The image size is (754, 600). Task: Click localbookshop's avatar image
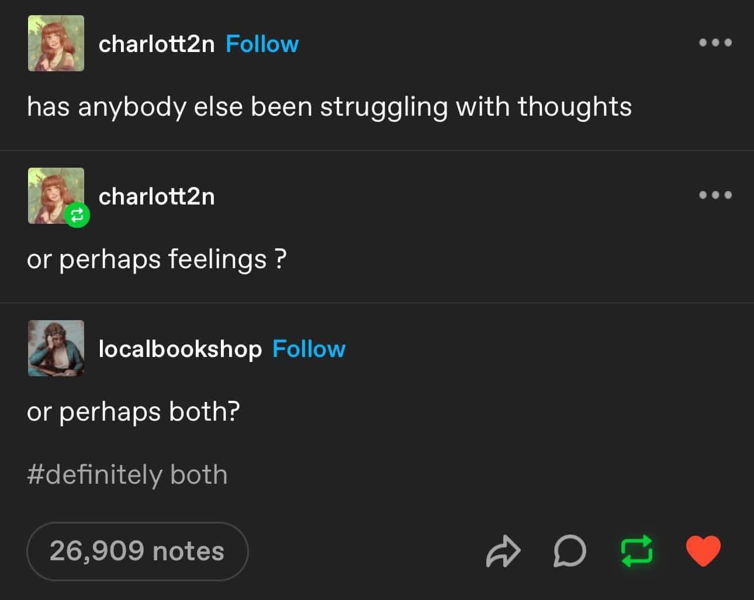point(56,348)
